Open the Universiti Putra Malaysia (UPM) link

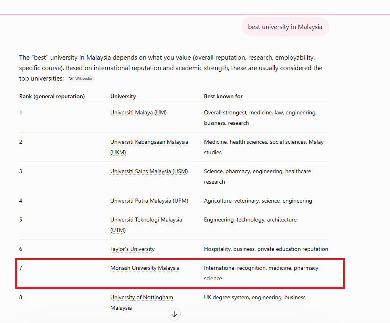coord(149,201)
